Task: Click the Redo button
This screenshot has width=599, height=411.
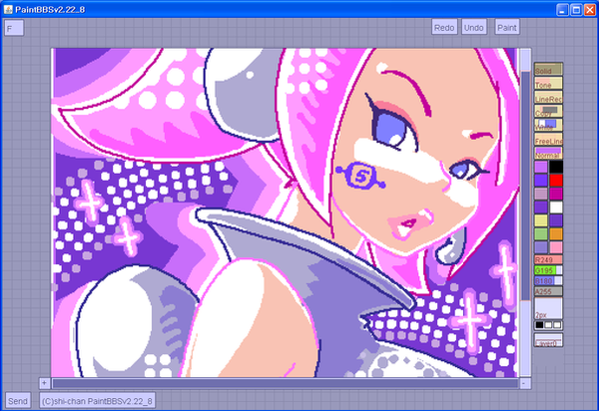Action: [x=444, y=28]
